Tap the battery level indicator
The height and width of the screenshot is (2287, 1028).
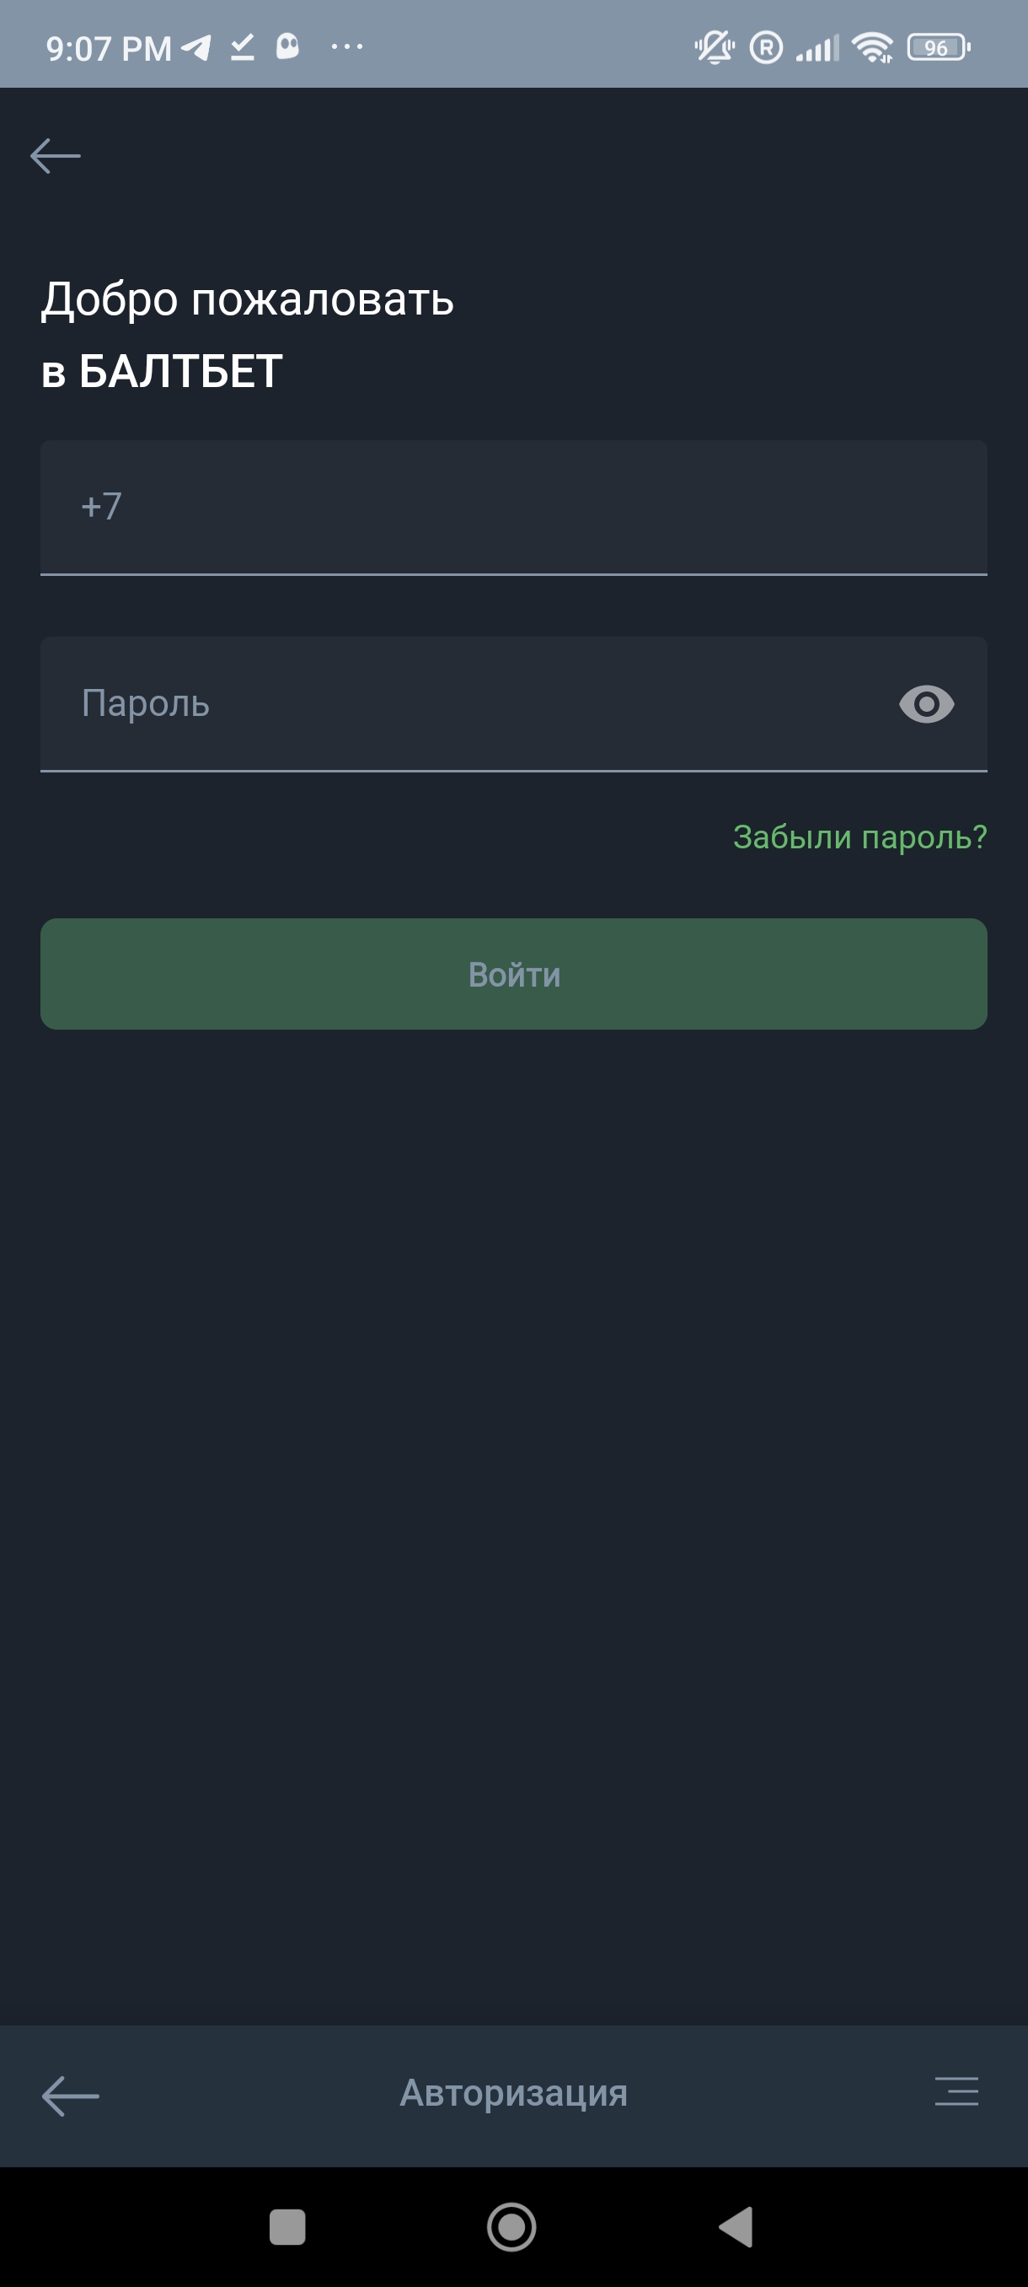click(x=939, y=47)
